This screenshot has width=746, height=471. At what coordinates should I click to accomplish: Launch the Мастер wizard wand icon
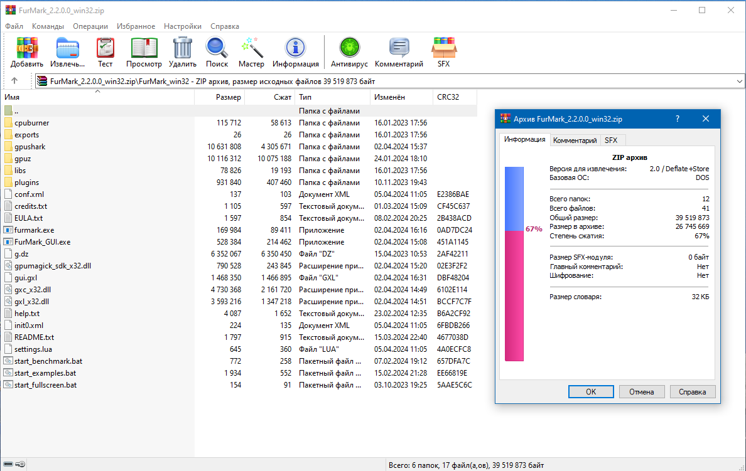click(x=251, y=48)
